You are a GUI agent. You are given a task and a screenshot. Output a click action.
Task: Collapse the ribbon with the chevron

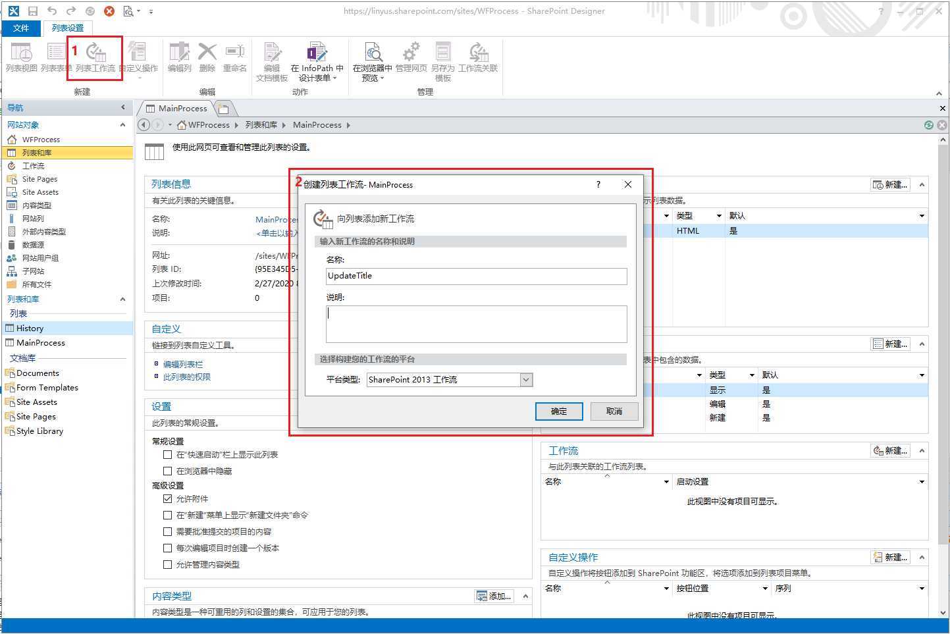coord(939,93)
